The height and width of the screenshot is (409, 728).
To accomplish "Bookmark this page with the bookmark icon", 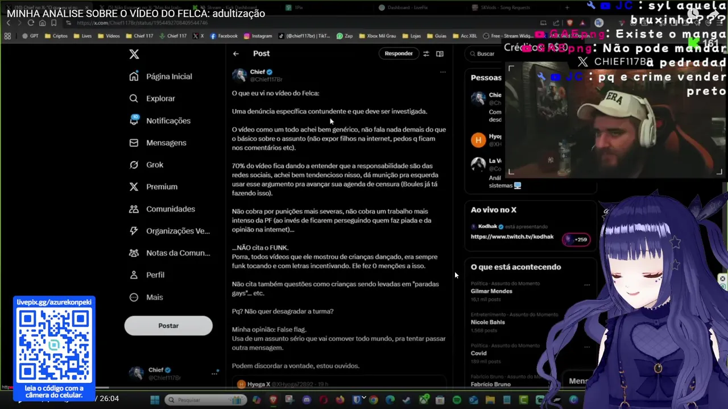I will (53, 23).
